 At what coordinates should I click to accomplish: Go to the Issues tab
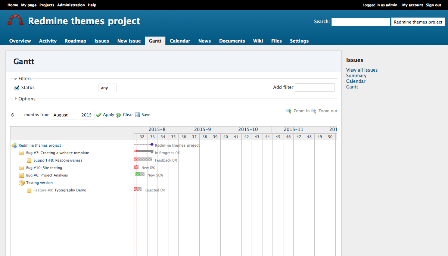click(x=102, y=41)
